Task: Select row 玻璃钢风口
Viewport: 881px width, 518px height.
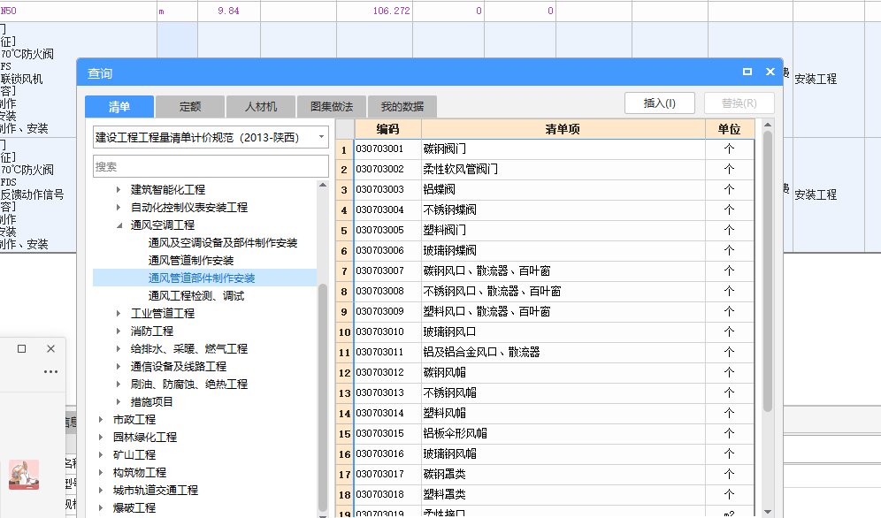Action: click(x=545, y=331)
